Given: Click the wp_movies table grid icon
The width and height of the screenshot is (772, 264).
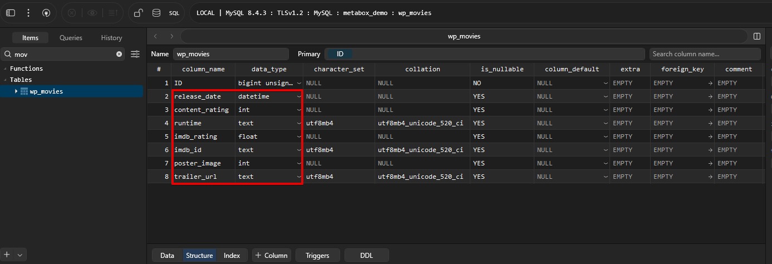Looking at the screenshot, I should (x=24, y=91).
